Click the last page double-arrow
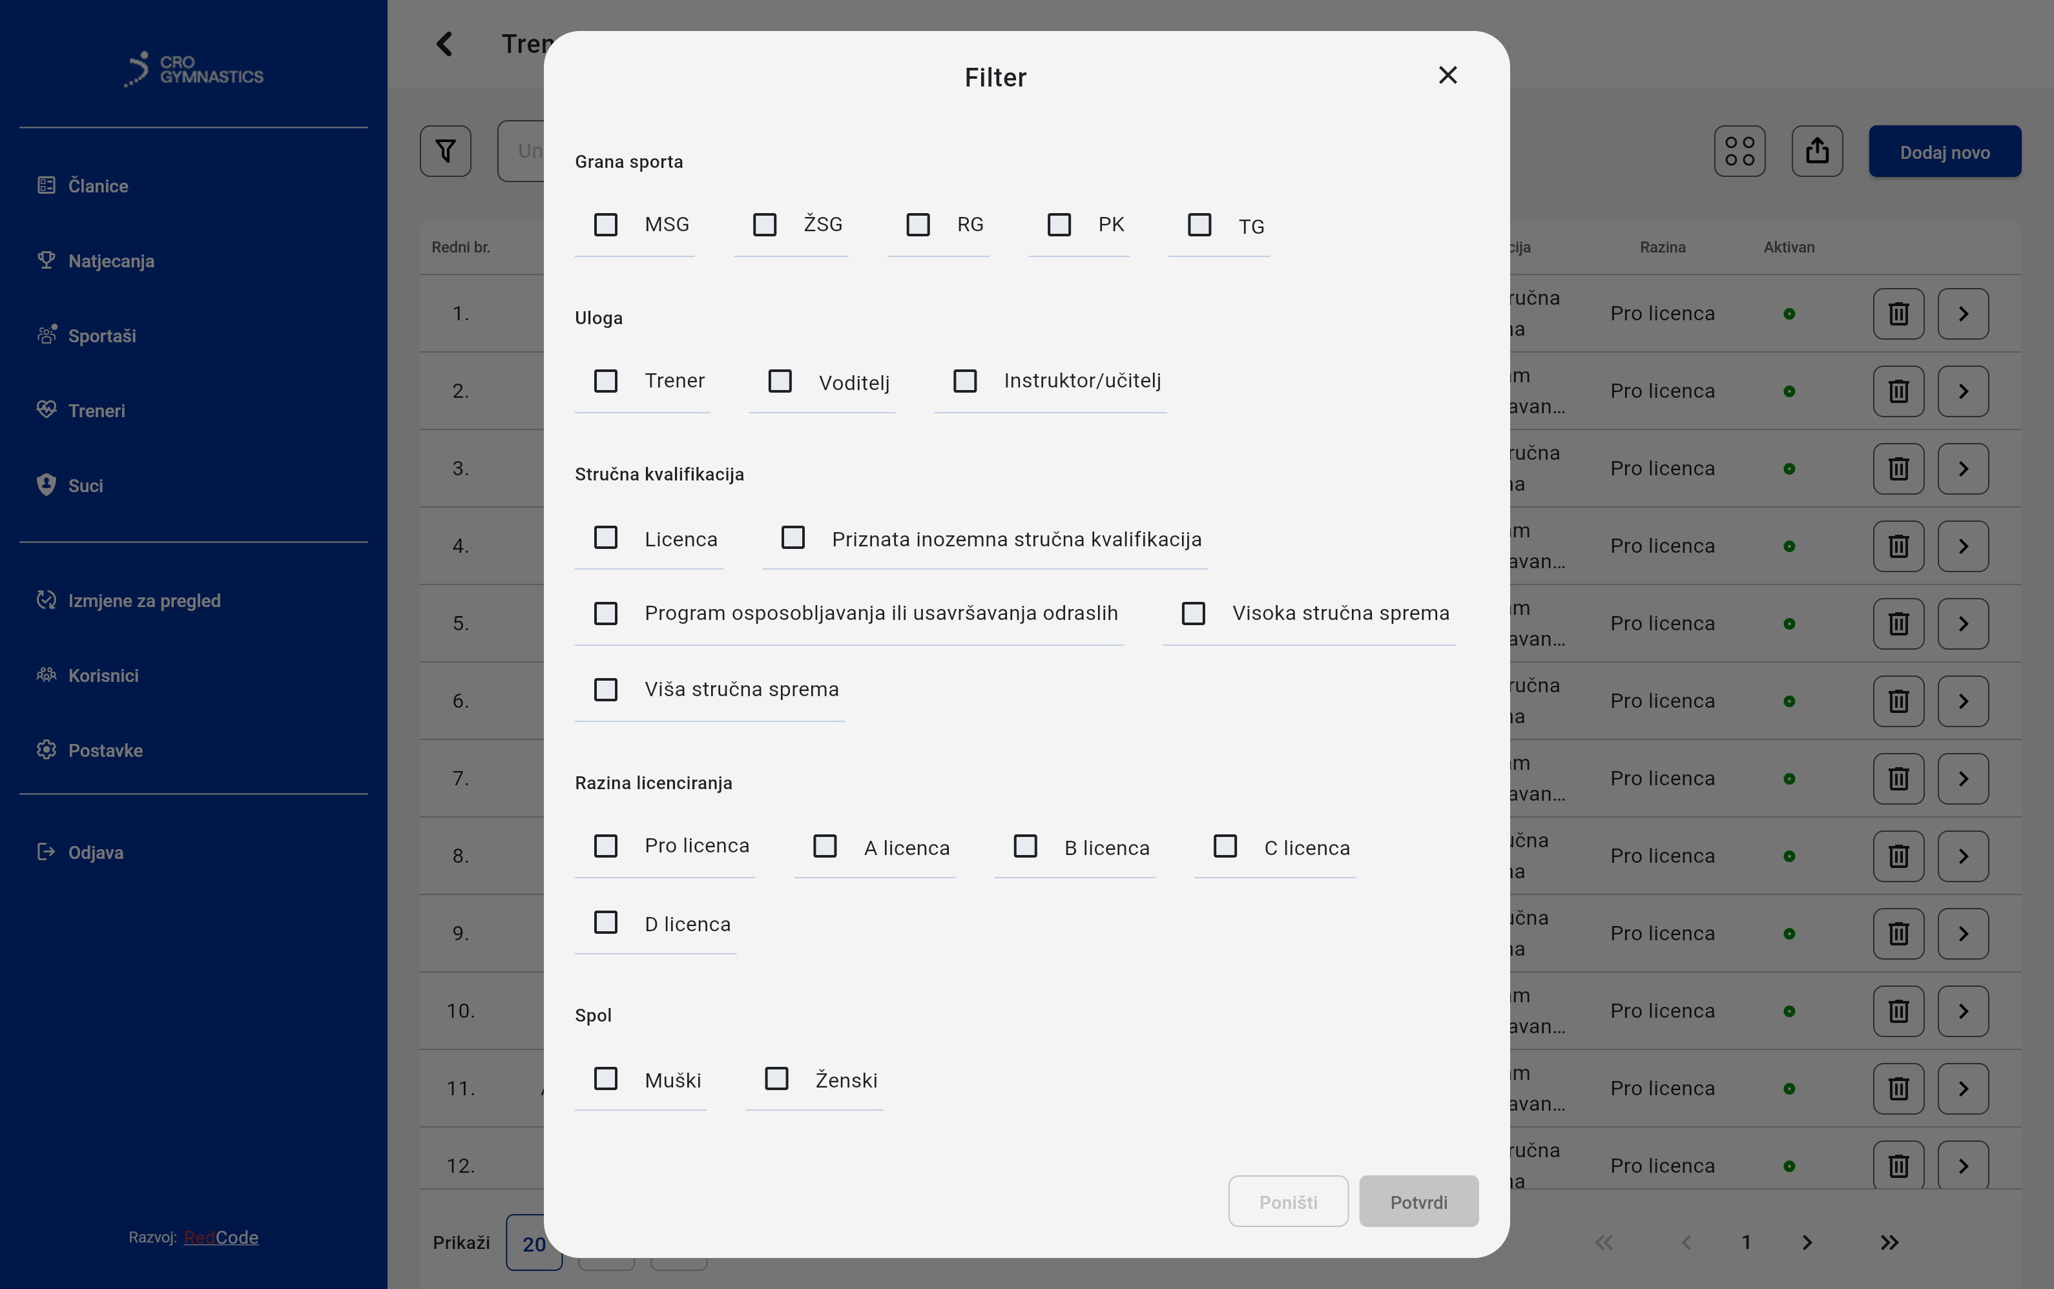This screenshot has width=2054, height=1289. click(x=1889, y=1242)
